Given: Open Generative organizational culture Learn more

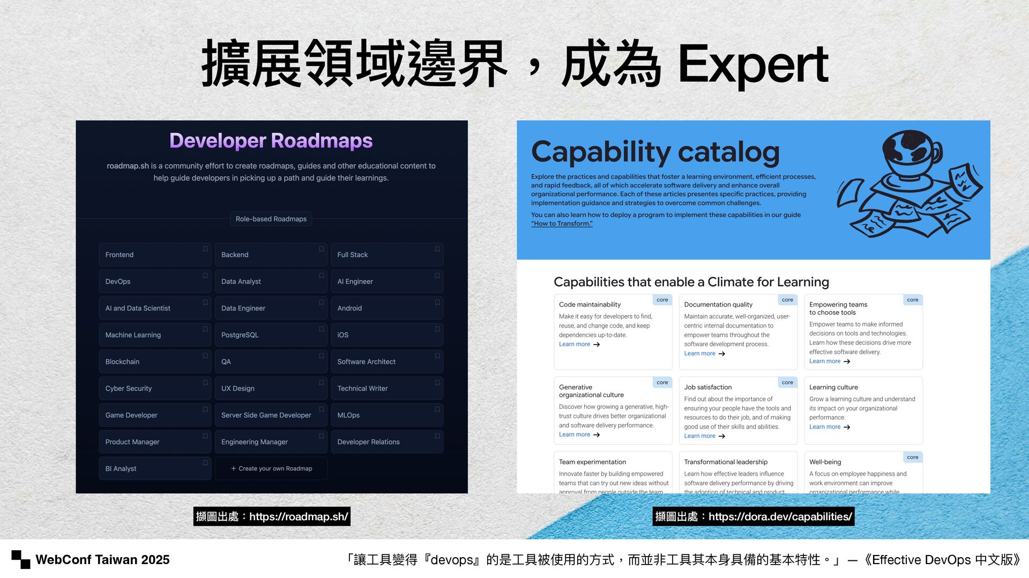Looking at the screenshot, I should (575, 435).
